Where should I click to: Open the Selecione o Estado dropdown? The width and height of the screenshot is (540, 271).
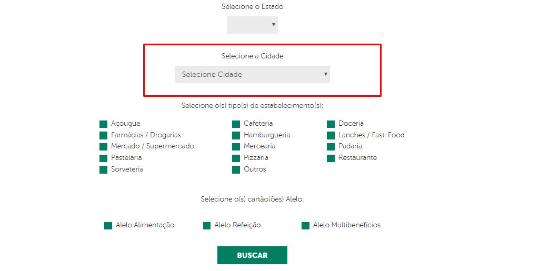pyautogui.click(x=252, y=25)
